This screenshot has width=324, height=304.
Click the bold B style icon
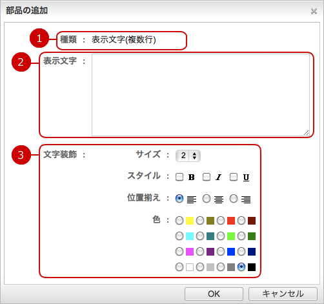point(192,177)
